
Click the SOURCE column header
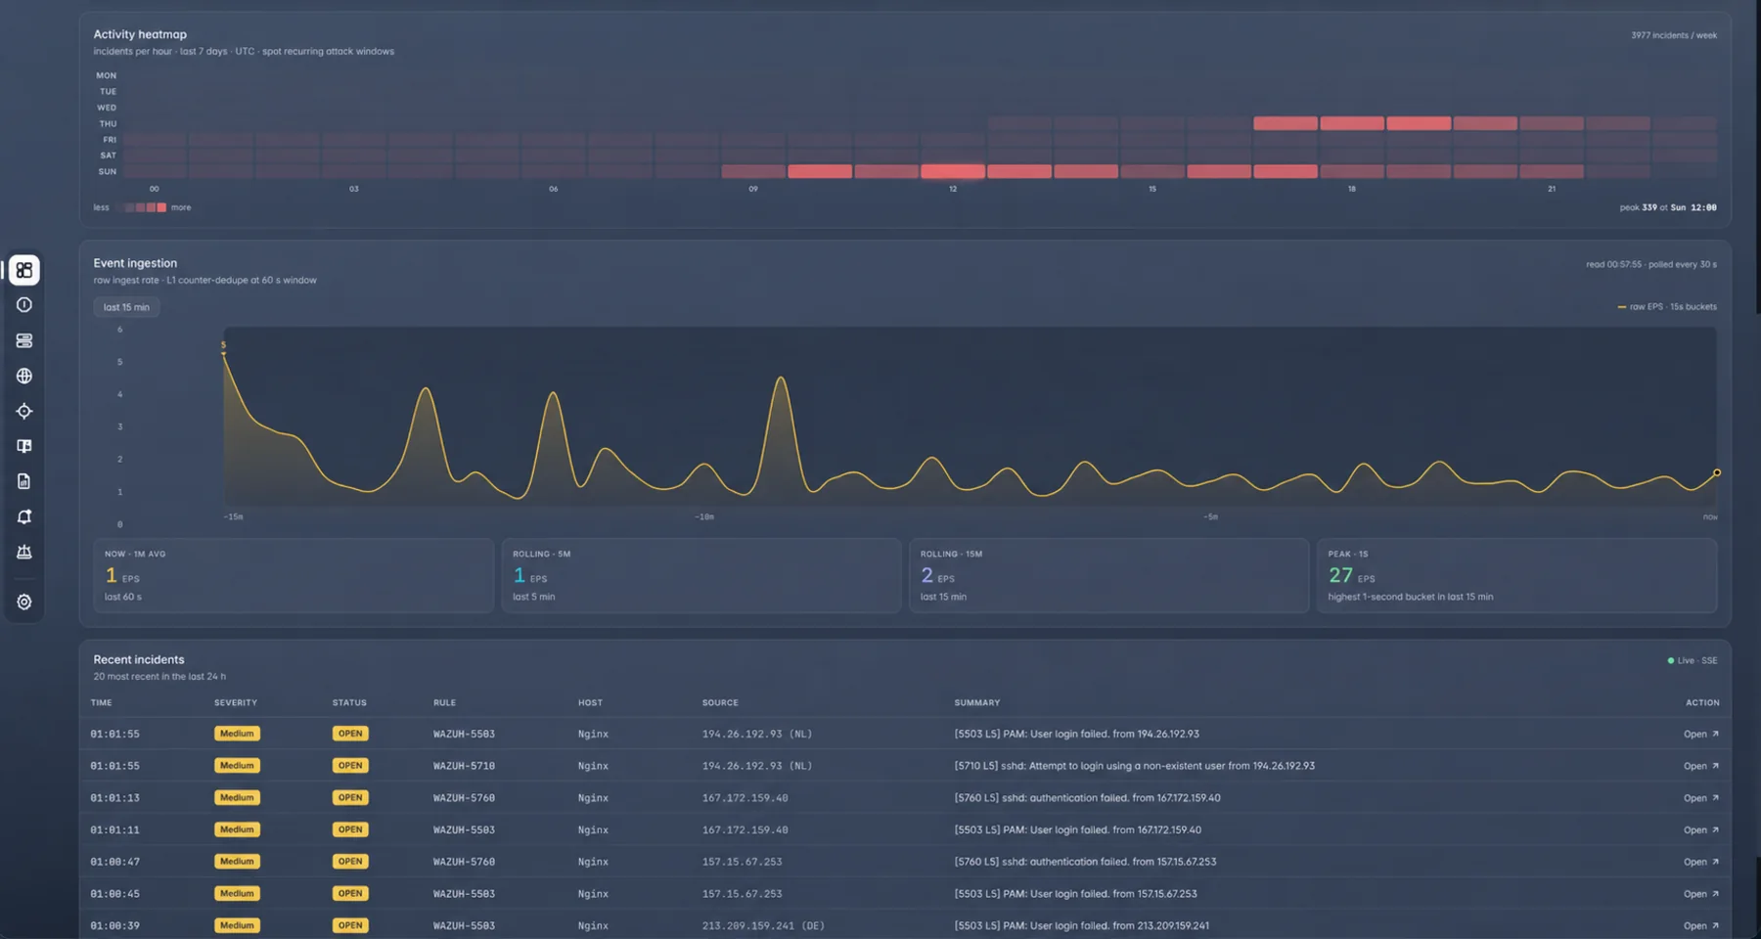click(720, 702)
